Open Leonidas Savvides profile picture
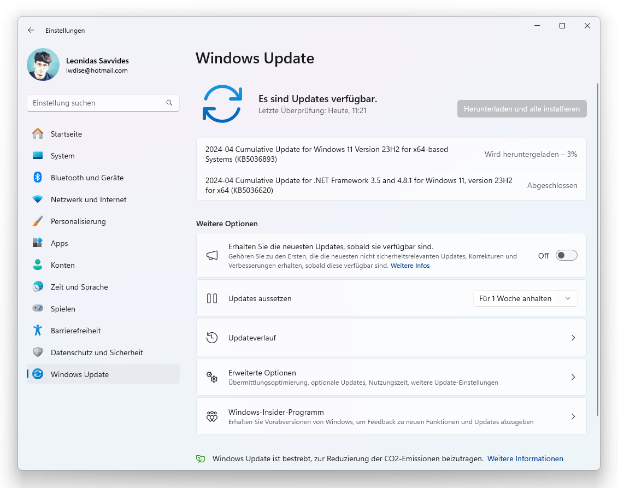The image size is (618, 488). click(43, 64)
